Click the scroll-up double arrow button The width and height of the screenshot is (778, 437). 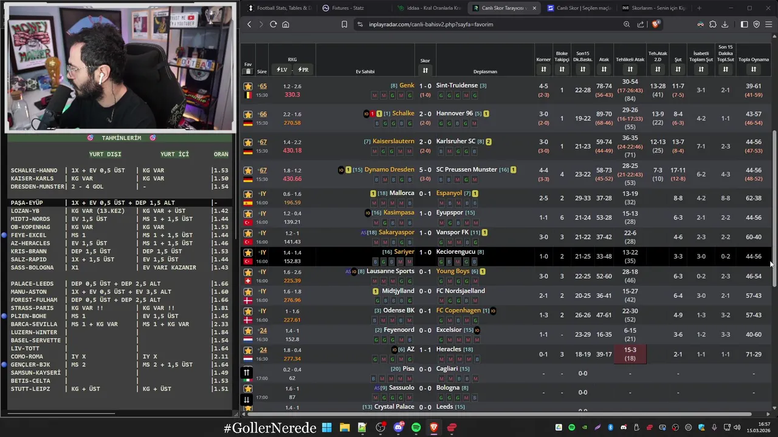tap(247, 373)
